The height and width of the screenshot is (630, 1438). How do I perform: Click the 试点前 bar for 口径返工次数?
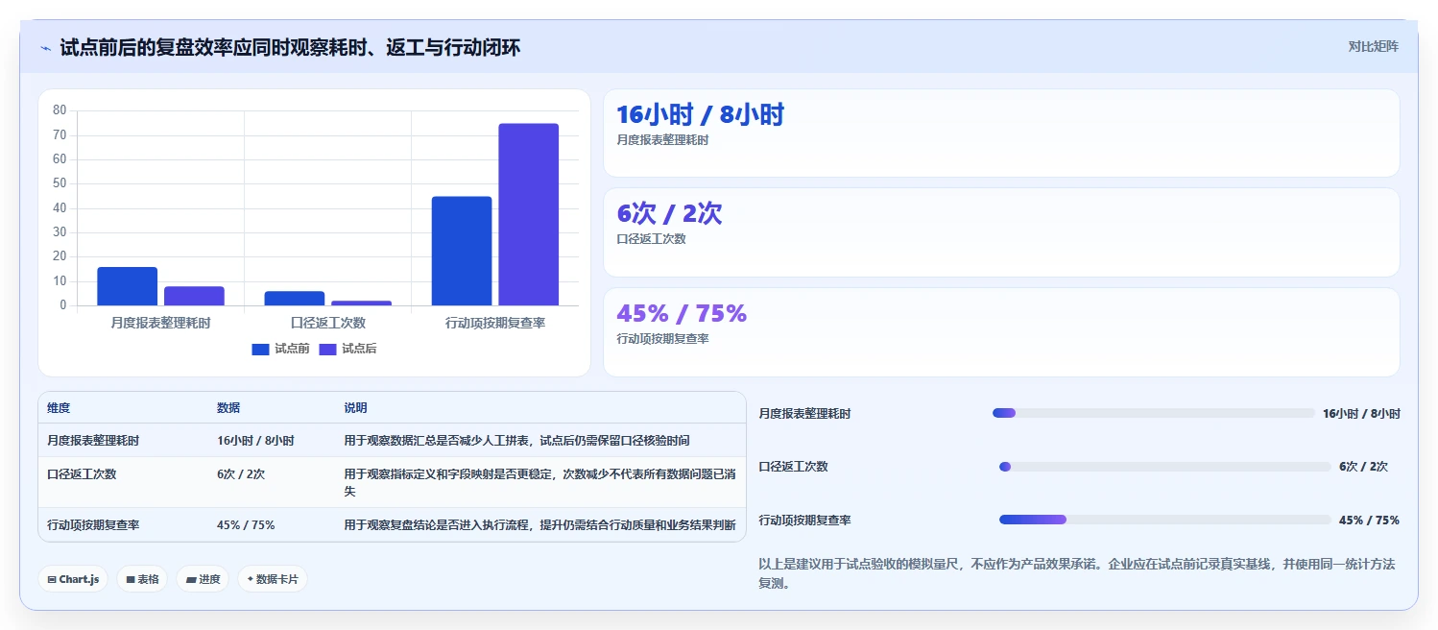(295, 299)
